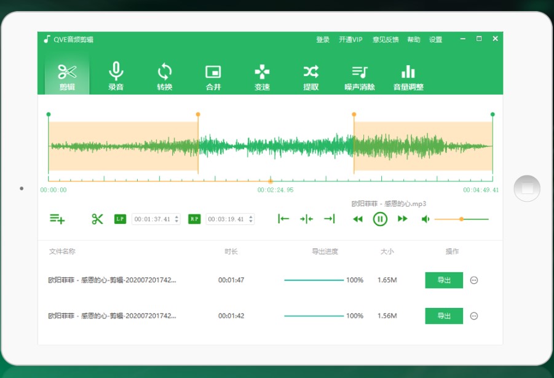Open more options for first exported clip

(474, 280)
